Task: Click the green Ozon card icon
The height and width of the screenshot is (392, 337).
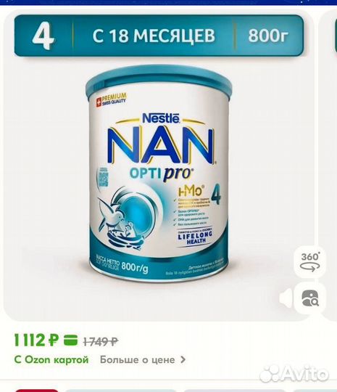Action: [x=70, y=340]
